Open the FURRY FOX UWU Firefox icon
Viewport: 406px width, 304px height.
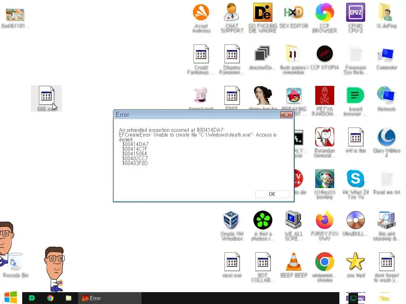[x=324, y=226]
